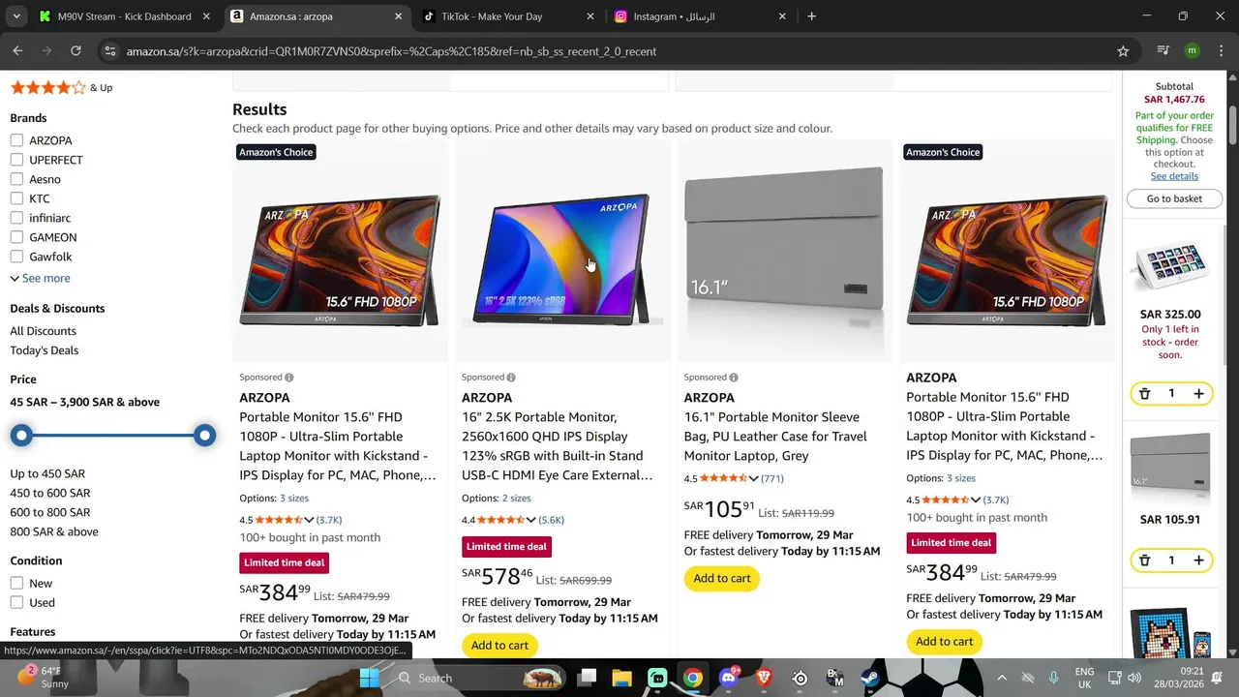Reload the page using the refresh icon

coord(76,51)
